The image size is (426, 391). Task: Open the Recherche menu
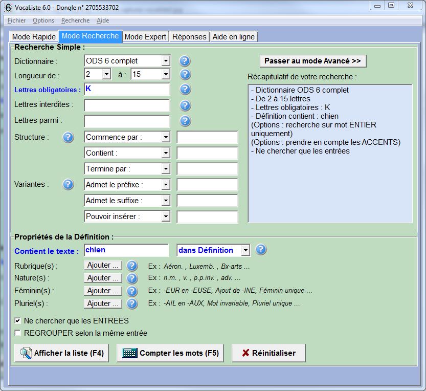75,20
